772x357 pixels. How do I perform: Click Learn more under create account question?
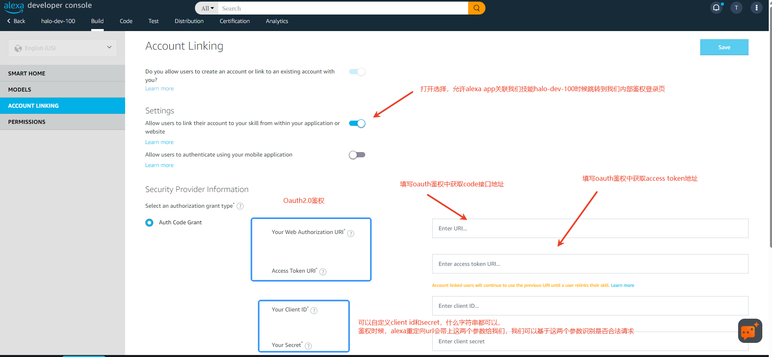tap(159, 89)
